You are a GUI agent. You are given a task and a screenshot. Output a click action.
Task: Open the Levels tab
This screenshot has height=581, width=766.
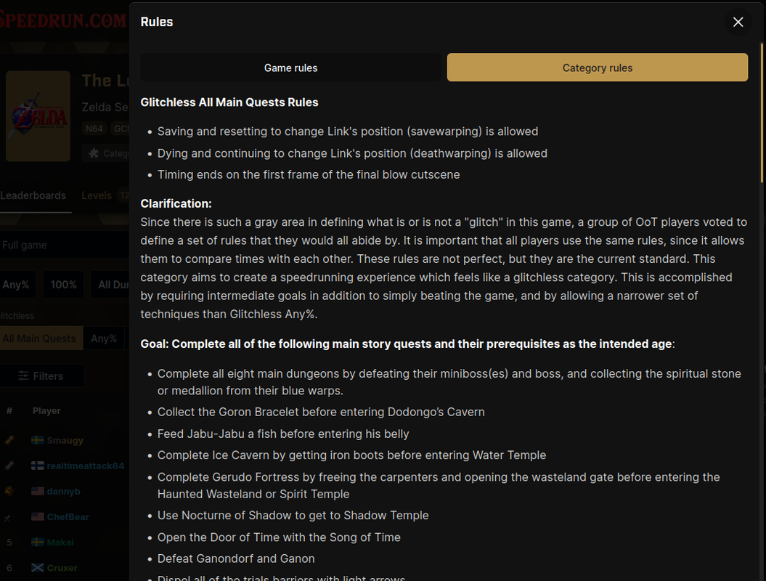(x=97, y=195)
